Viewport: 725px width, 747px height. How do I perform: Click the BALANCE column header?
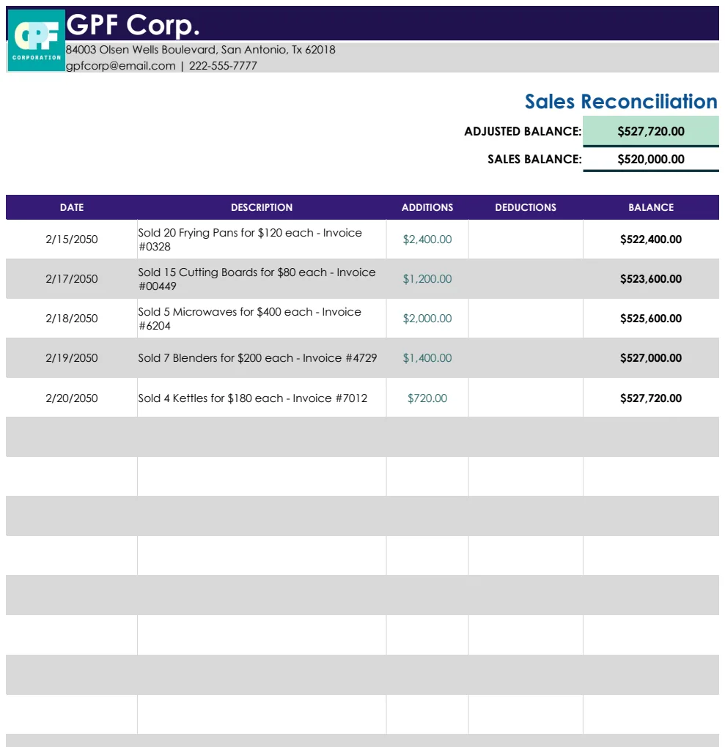tap(650, 207)
